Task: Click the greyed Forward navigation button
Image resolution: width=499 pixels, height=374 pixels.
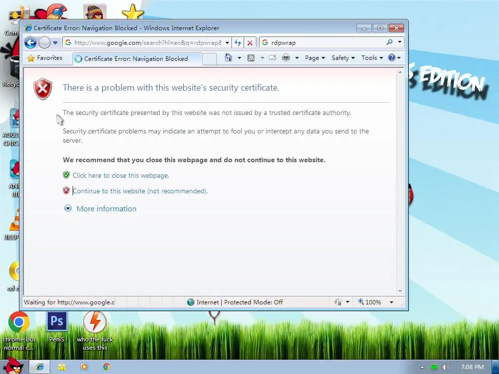Action: [x=44, y=42]
